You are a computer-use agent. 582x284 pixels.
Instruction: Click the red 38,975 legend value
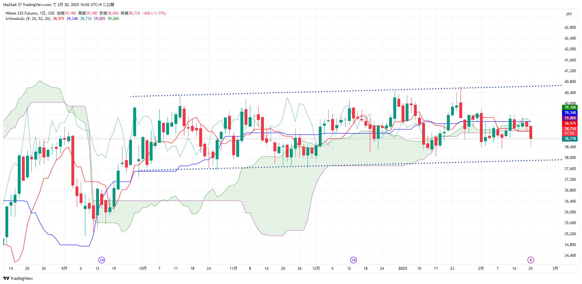[x=58, y=19]
